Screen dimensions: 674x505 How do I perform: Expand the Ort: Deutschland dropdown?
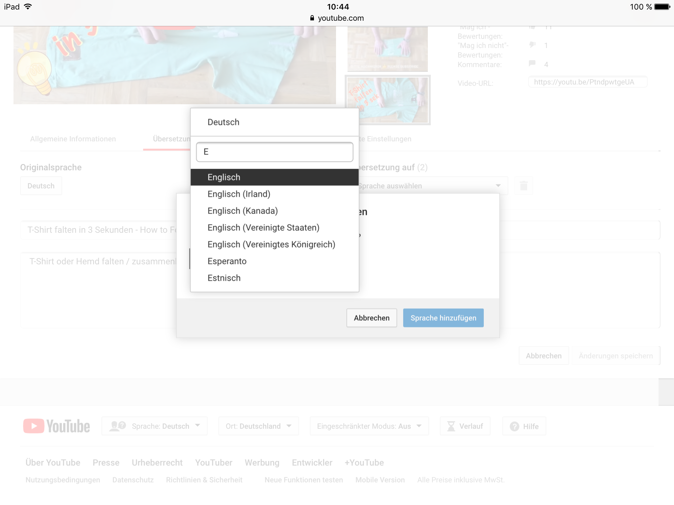[x=259, y=426]
